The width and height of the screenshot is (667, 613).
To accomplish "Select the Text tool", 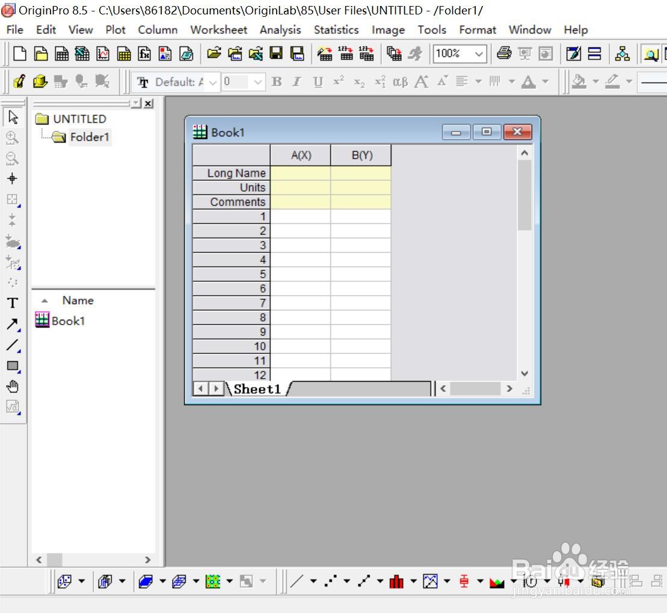I will [13, 303].
